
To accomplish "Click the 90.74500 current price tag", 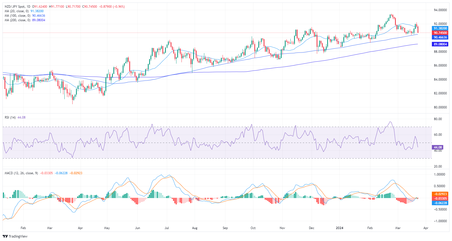I will click(440, 33).
